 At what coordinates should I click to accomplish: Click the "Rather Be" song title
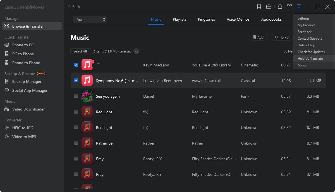[x=104, y=143]
